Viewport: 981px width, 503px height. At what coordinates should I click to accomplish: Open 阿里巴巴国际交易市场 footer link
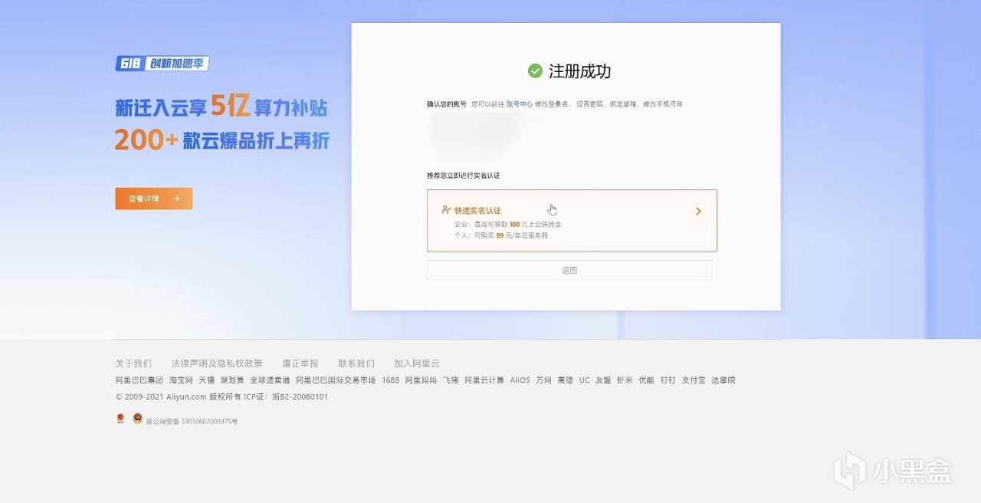point(336,380)
